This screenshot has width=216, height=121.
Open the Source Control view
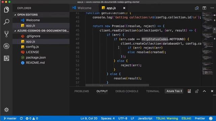click(x=6, y=34)
